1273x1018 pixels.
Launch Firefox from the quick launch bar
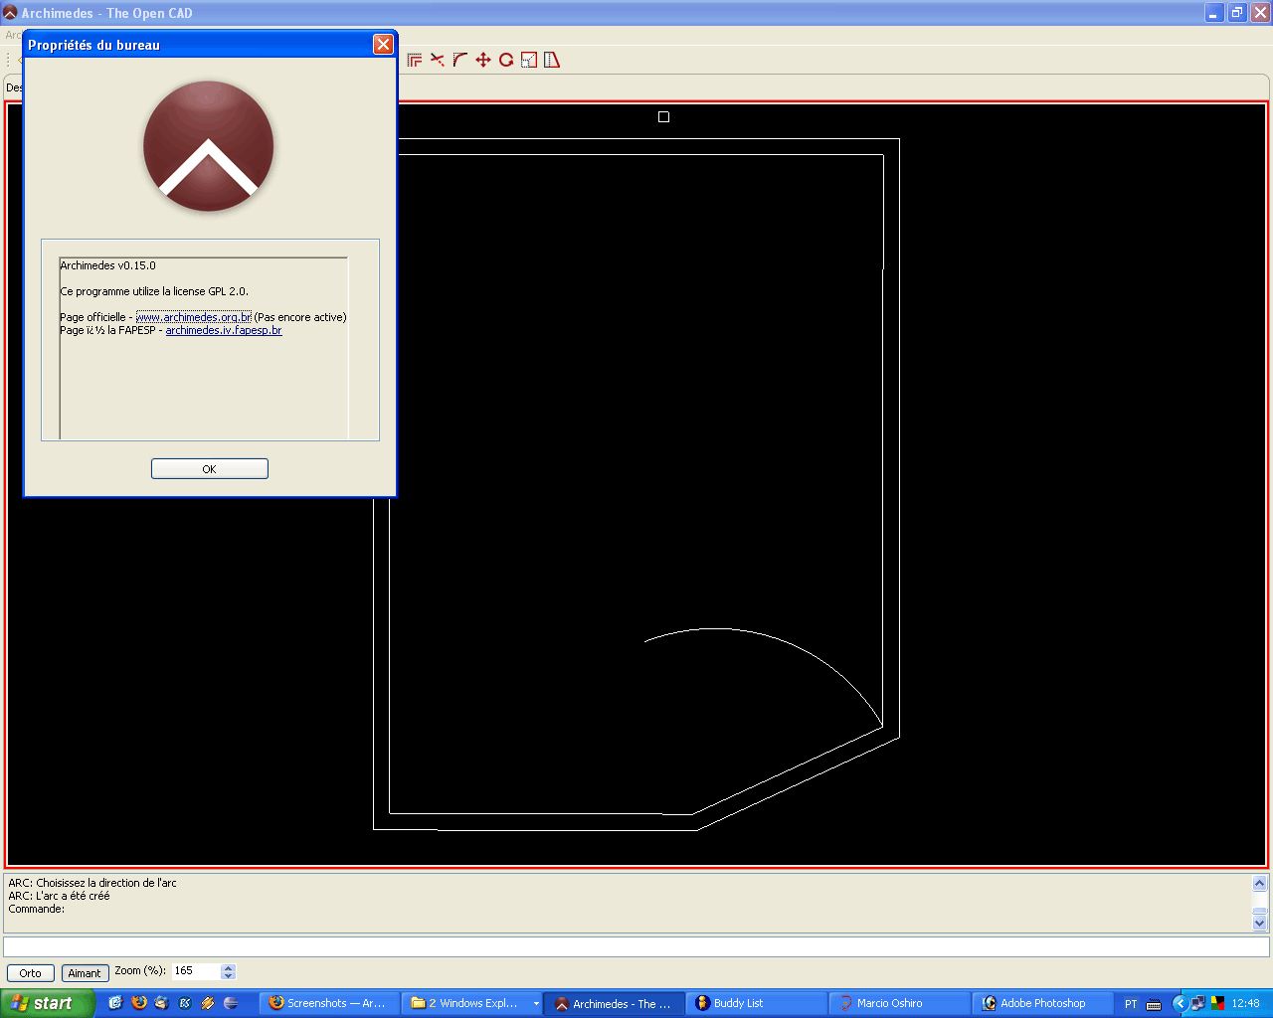(x=137, y=1003)
